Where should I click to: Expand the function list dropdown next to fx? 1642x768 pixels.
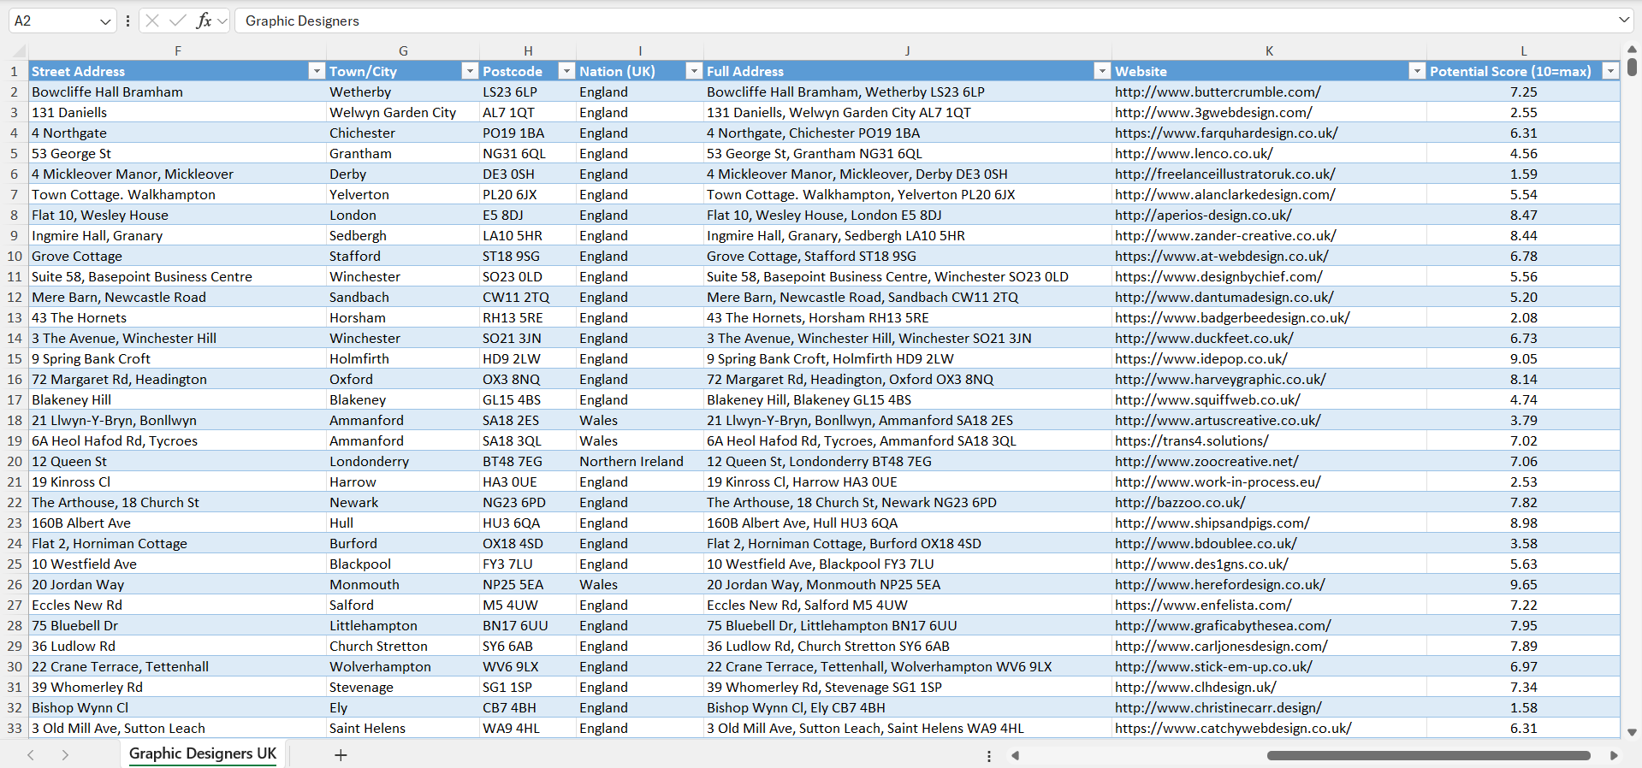tap(222, 21)
